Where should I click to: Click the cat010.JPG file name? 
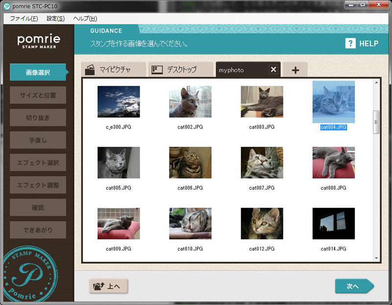tap(190, 249)
